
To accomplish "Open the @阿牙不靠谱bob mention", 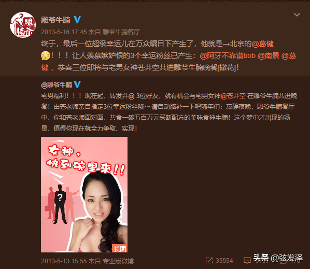I will click(x=228, y=56).
